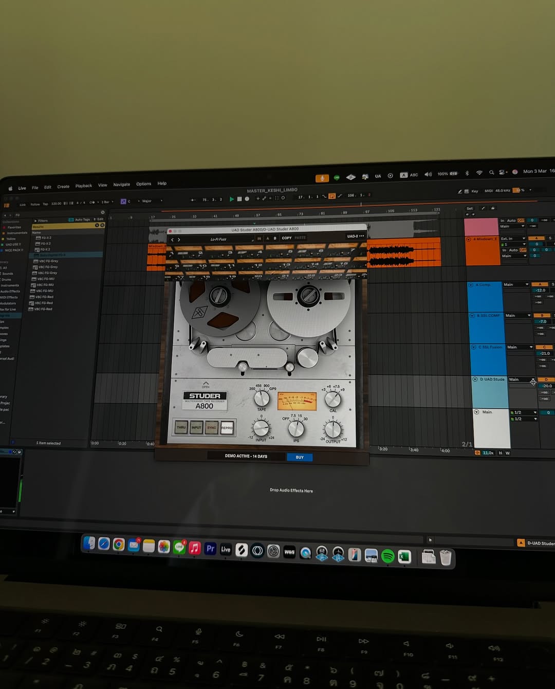Viewport: 555px width, 689px height.
Task: Open the Lo-Fi Fuzz preset selector
Action: pos(219,239)
